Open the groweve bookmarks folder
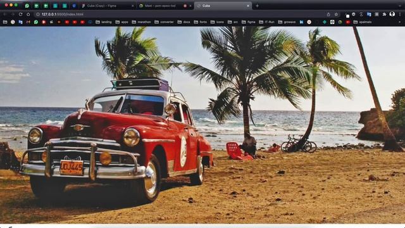The height and width of the screenshot is (228, 405). click(x=287, y=22)
